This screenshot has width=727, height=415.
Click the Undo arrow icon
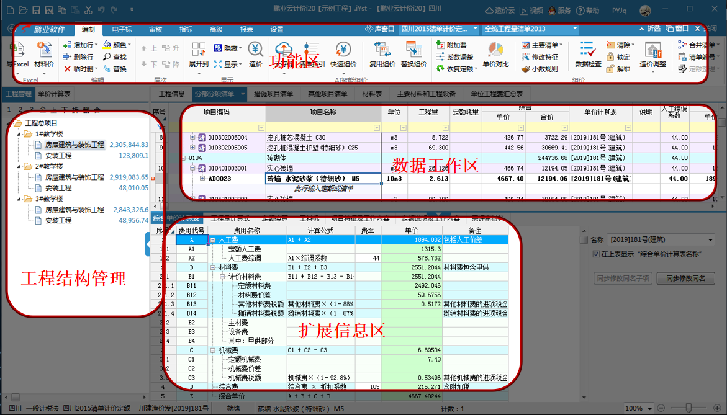(x=102, y=10)
